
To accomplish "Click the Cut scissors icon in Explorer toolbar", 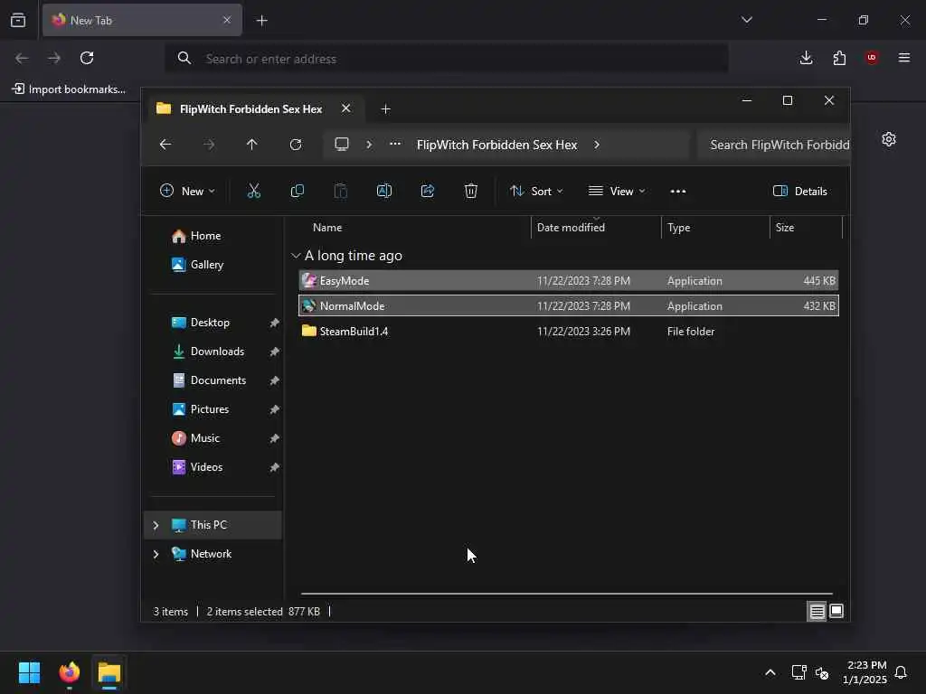I will (x=253, y=191).
